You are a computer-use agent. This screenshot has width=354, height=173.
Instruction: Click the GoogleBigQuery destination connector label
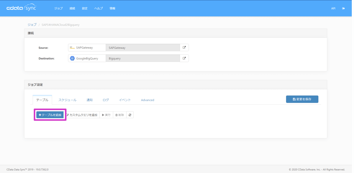pyautogui.click(x=87, y=58)
